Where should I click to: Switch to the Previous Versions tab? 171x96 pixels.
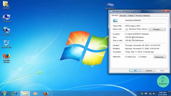(142, 15)
